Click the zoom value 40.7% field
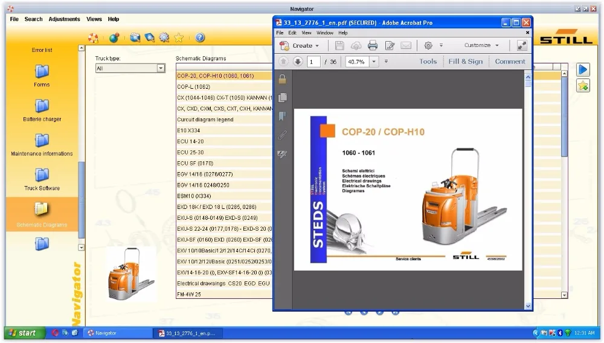Screen dimensions: 604x343 point(357,62)
